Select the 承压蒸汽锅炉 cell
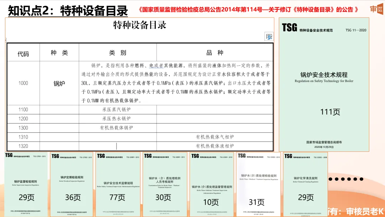385x217 pixels. tap(118, 110)
